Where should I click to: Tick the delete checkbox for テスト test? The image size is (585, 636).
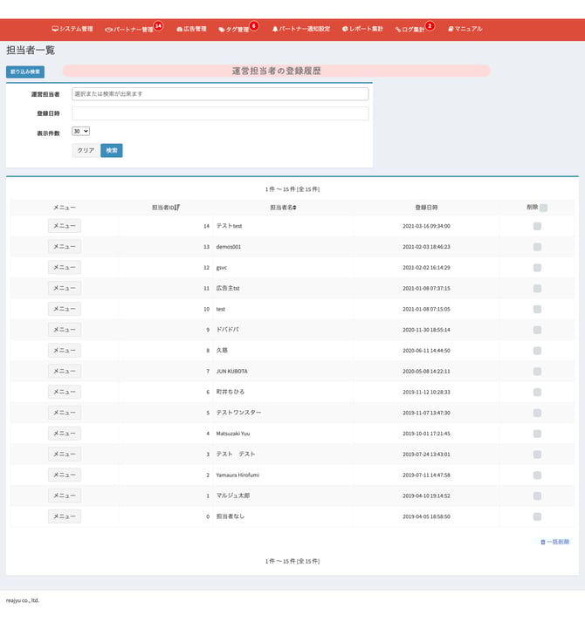click(537, 226)
